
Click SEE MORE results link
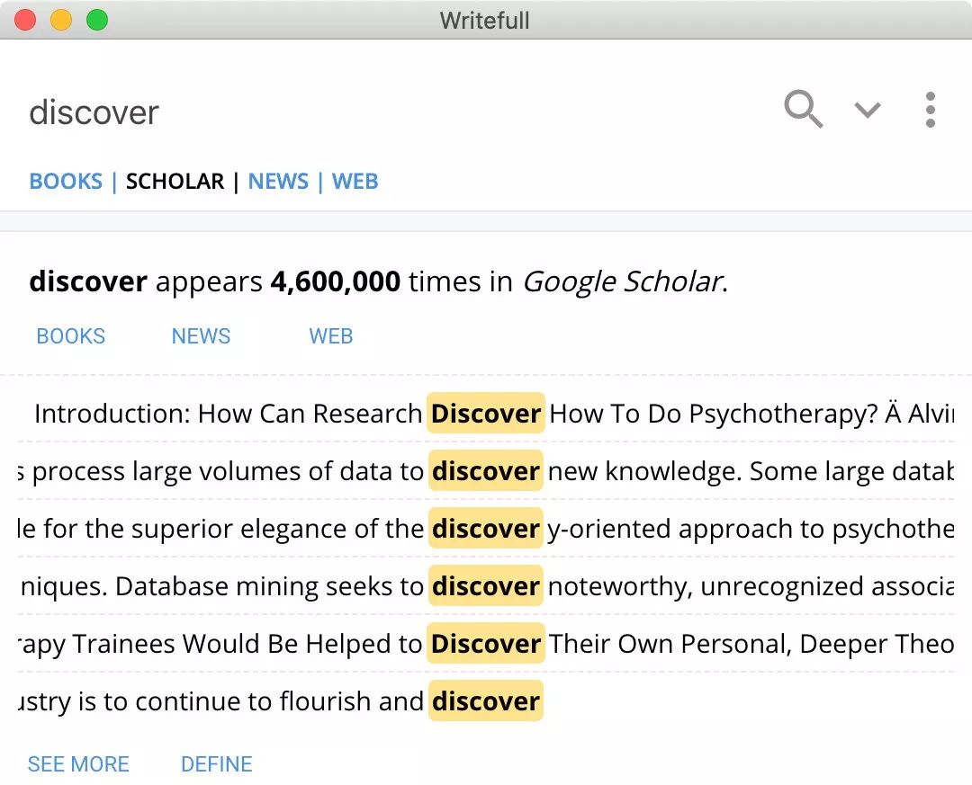click(78, 764)
